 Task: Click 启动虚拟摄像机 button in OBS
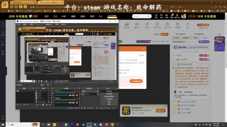point(109,97)
